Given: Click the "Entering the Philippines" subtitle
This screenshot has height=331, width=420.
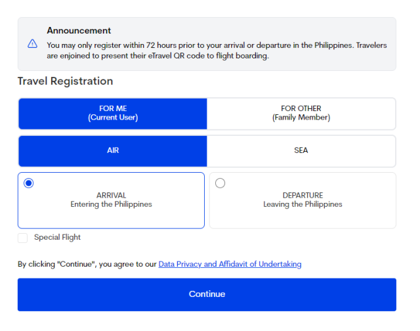Looking at the screenshot, I should [111, 204].
